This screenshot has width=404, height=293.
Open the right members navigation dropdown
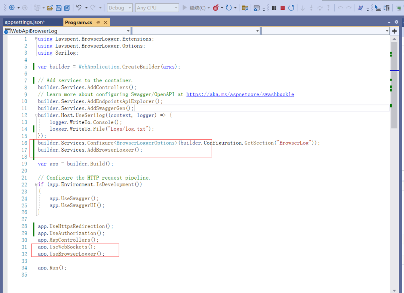pyautogui.click(x=325, y=31)
